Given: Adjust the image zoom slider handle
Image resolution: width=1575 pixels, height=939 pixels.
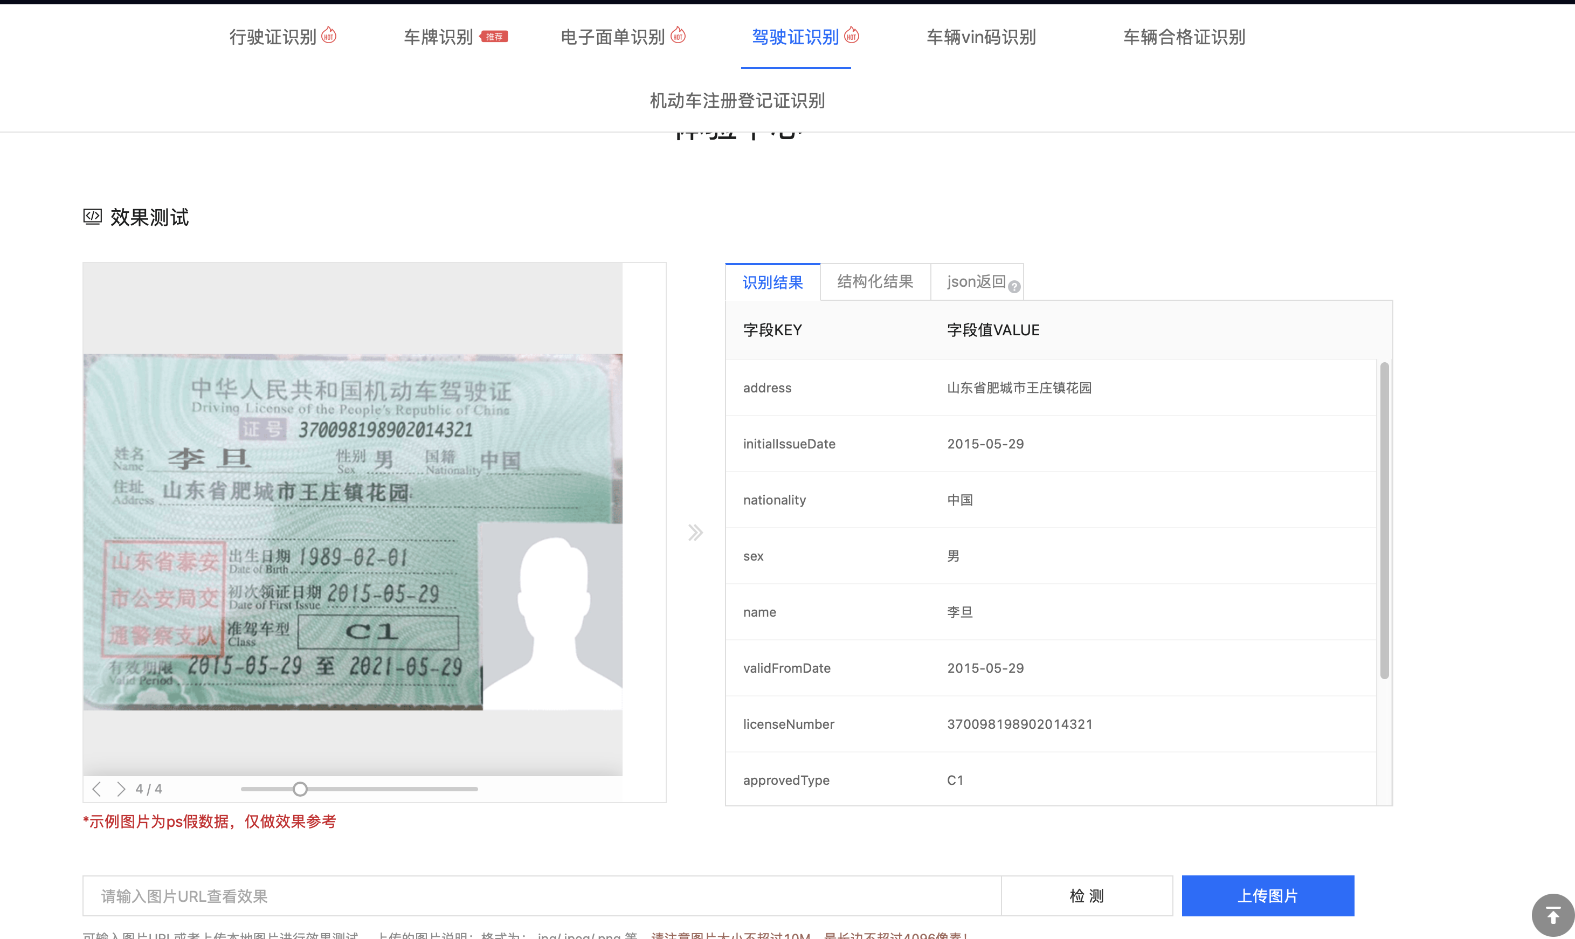Looking at the screenshot, I should 300,789.
